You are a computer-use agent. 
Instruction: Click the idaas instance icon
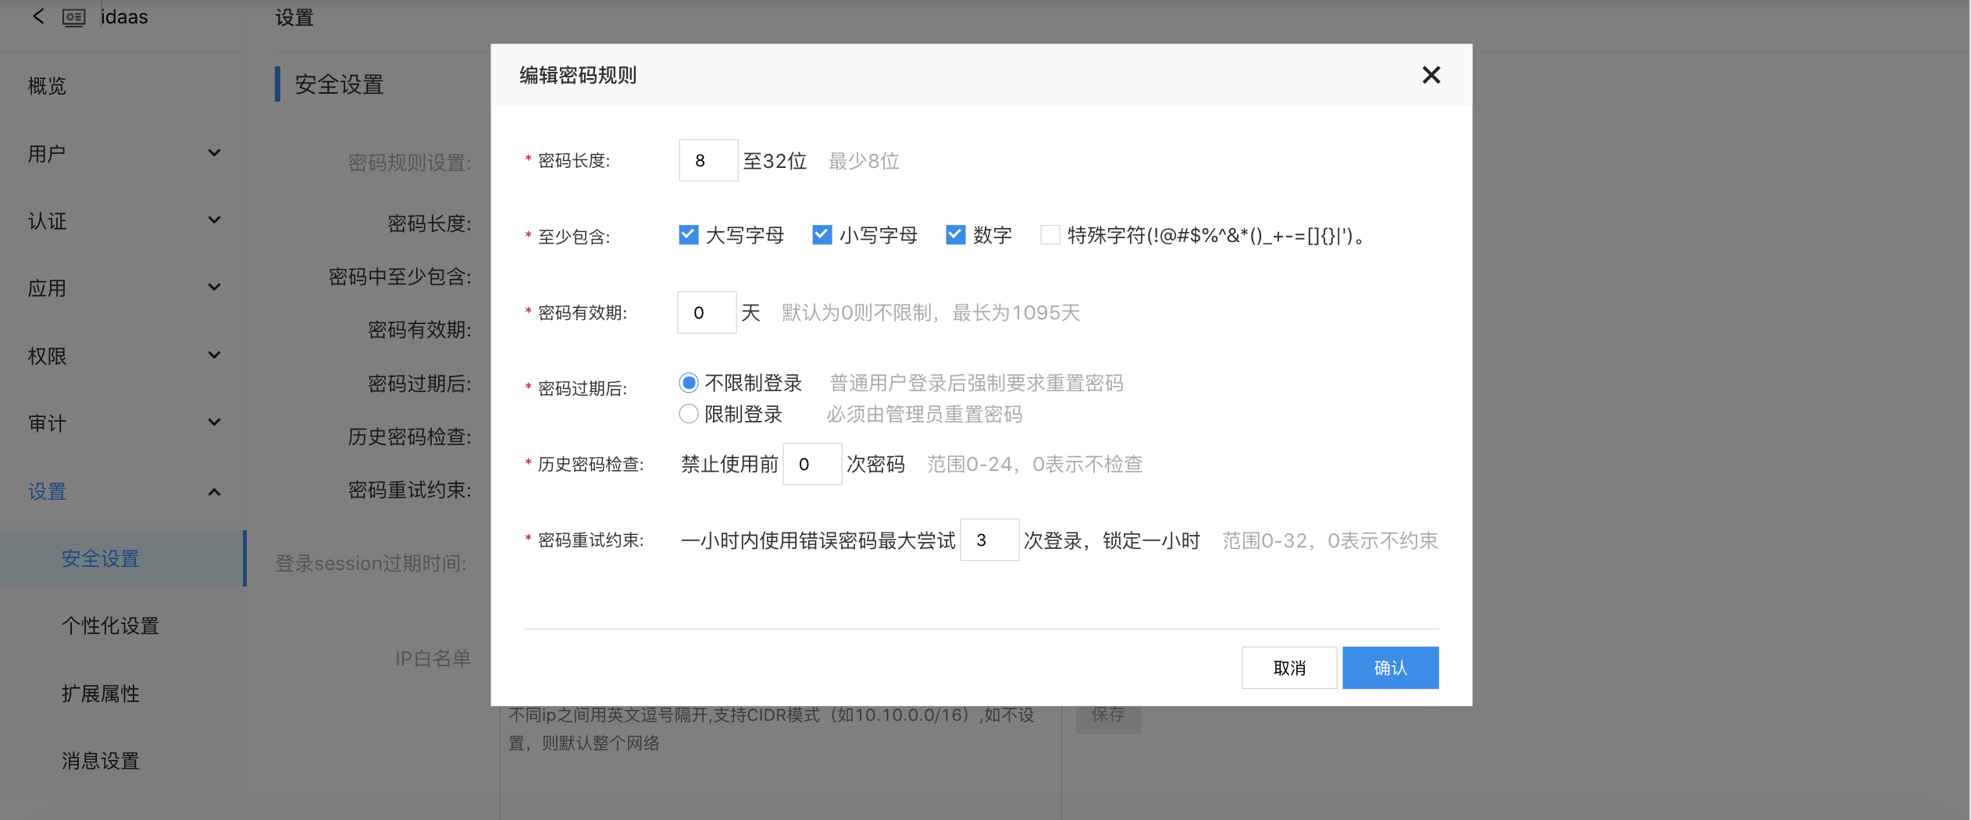[73, 17]
